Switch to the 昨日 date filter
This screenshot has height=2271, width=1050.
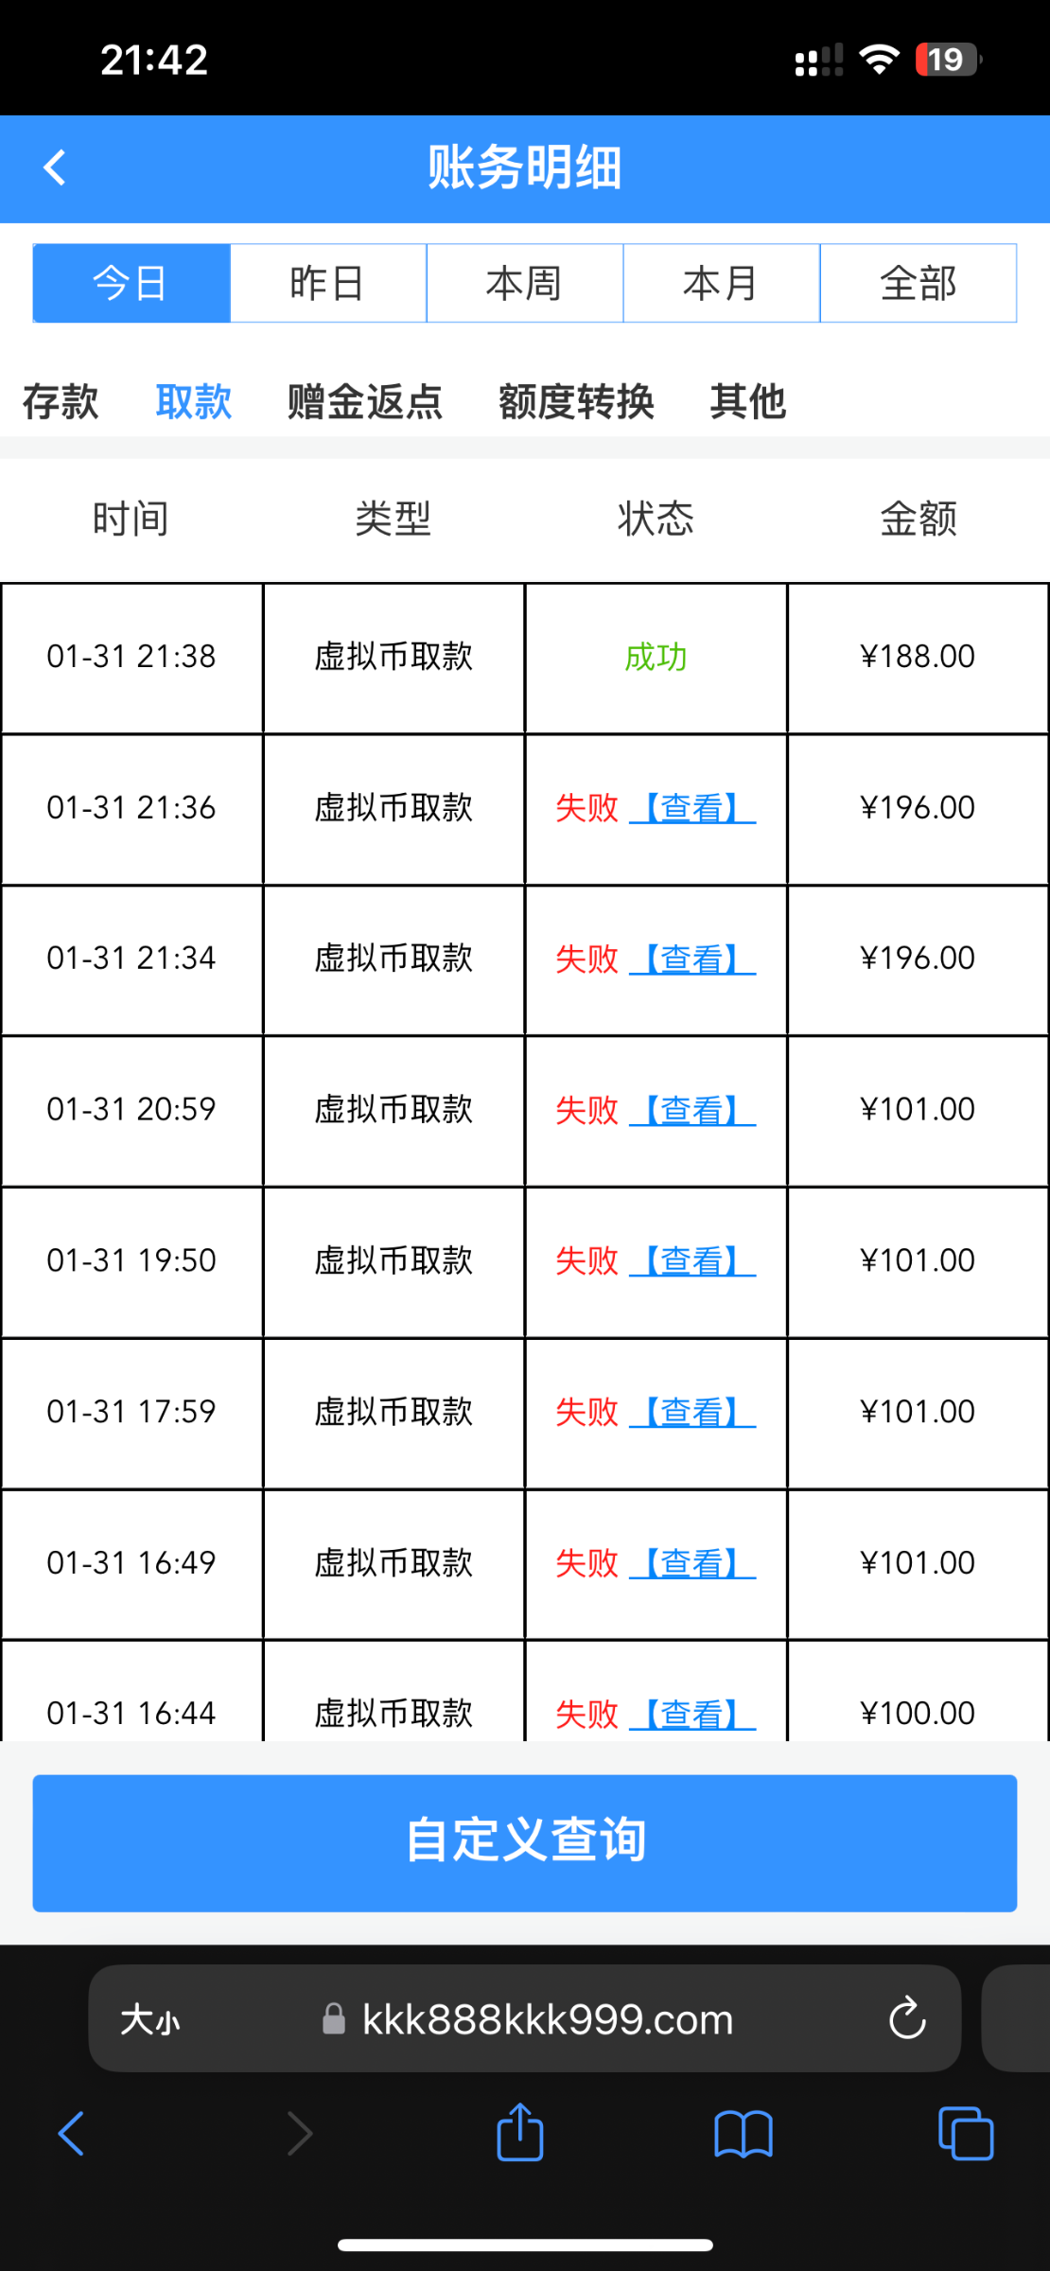328,283
